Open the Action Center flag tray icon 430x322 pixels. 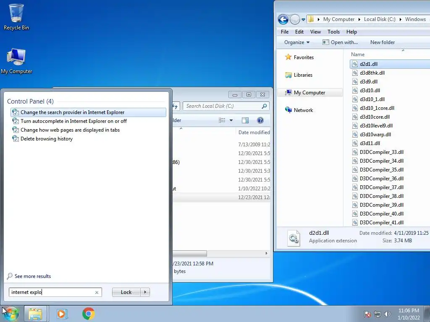(367, 314)
